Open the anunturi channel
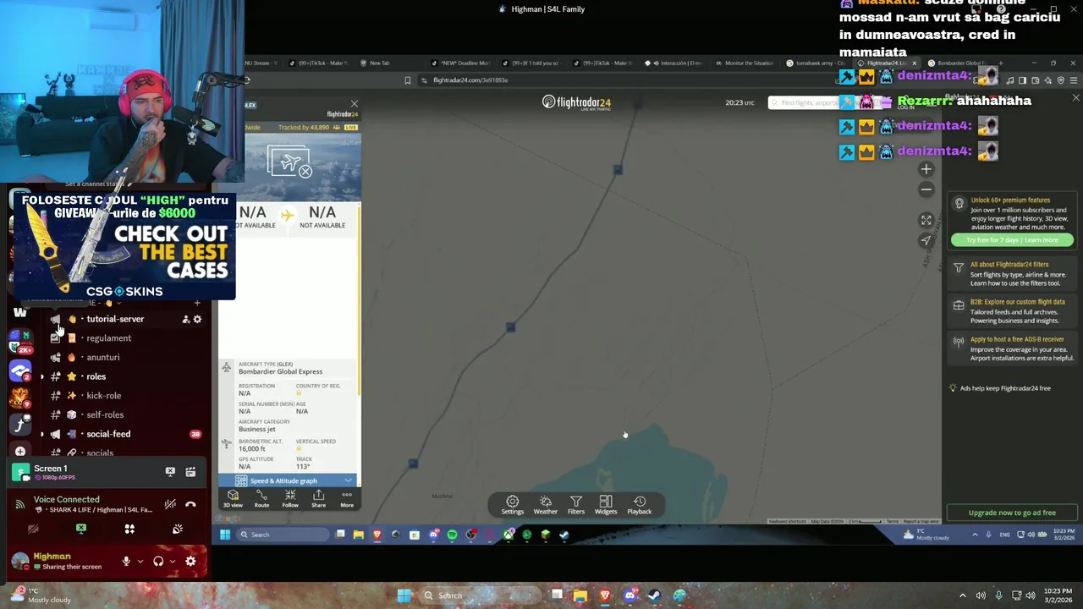This screenshot has width=1083, height=609. pyautogui.click(x=103, y=357)
